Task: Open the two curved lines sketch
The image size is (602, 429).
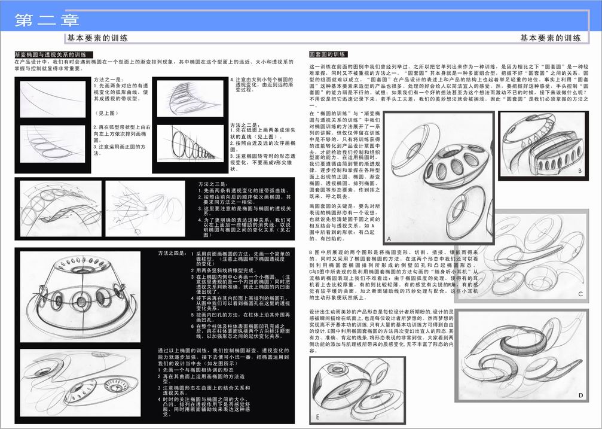Action: (x=53, y=99)
